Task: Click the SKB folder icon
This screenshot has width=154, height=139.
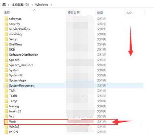Action: 6,50
